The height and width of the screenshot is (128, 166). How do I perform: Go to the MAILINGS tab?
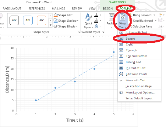[x=59, y=8]
